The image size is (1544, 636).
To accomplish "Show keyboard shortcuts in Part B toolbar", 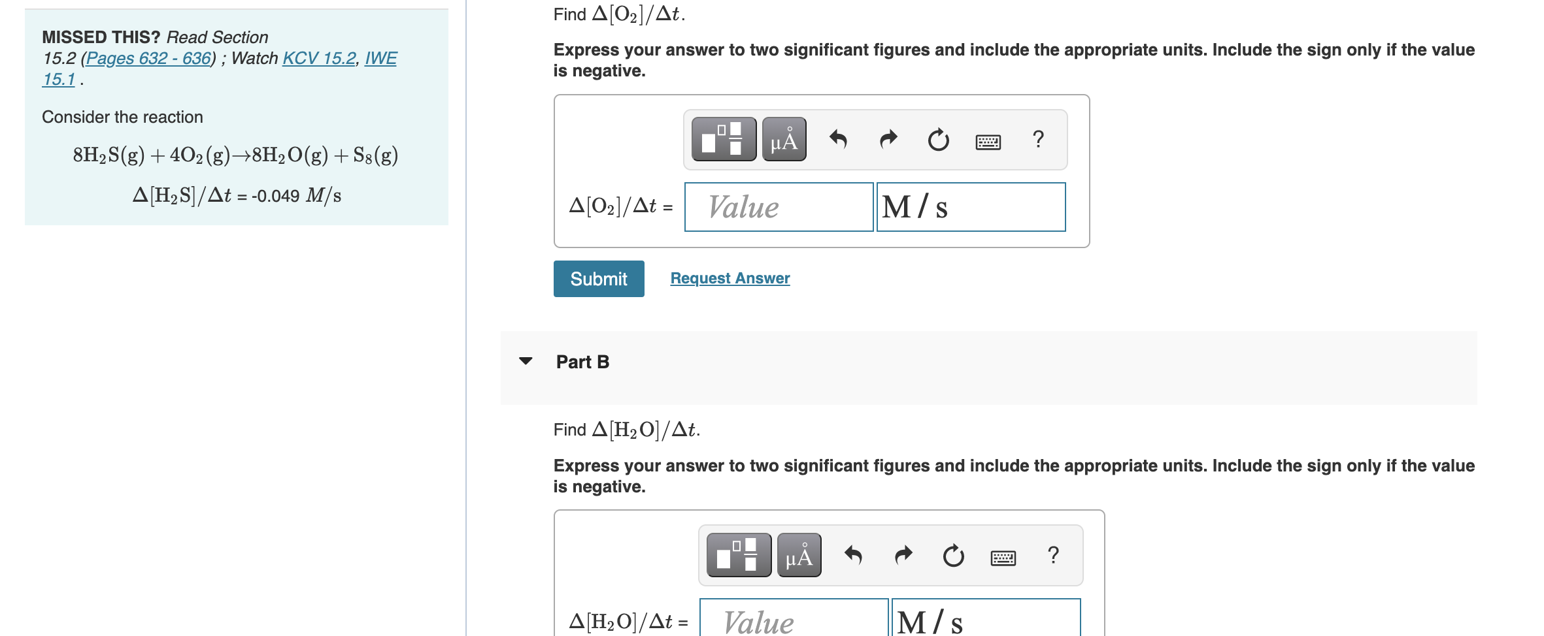I will point(1003,557).
